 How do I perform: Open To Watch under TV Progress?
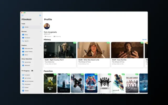31,75
